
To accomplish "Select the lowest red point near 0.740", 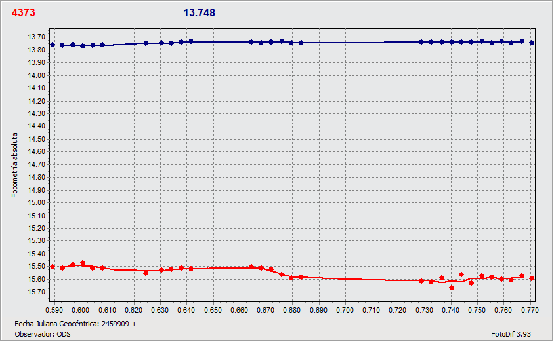I will pos(452,288).
